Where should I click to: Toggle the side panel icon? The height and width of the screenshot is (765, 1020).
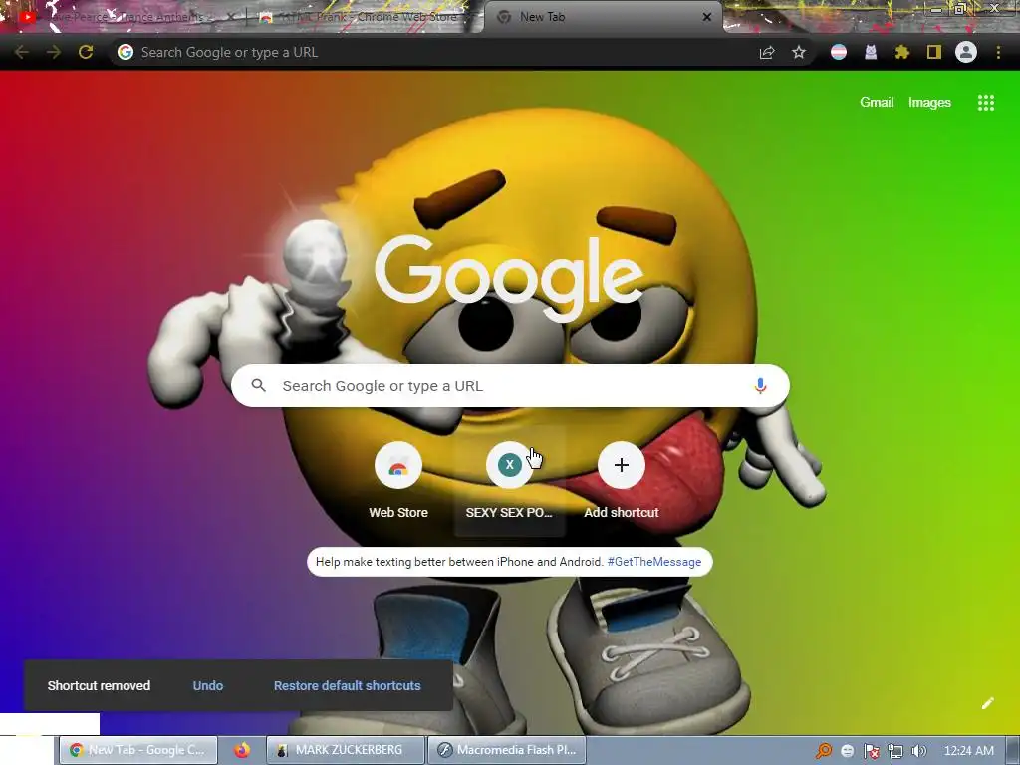(934, 52)
